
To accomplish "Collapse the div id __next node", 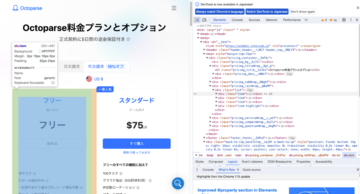I will click(x=201, y=42).
